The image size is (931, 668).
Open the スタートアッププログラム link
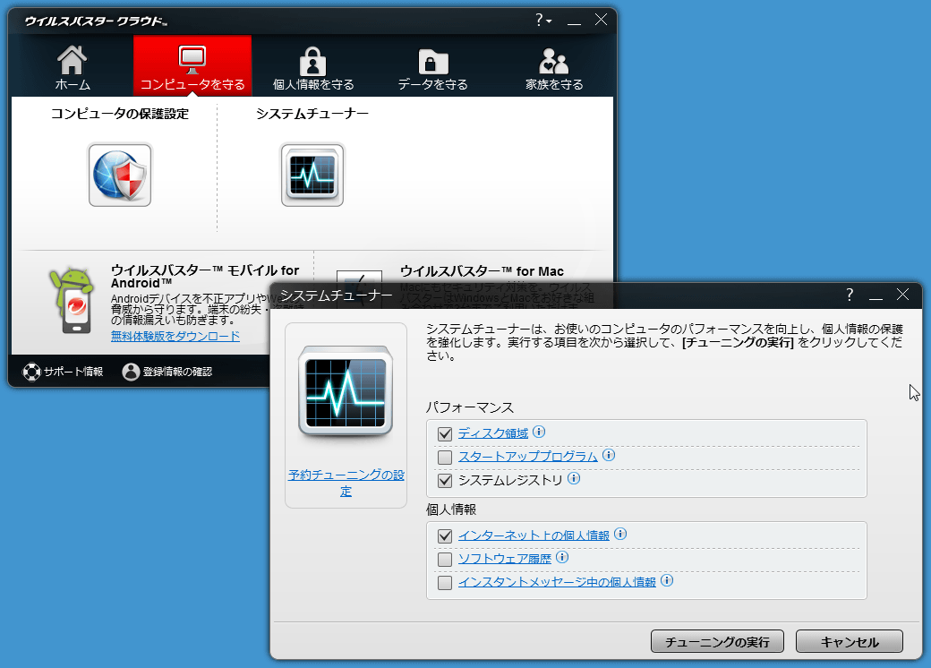click(528, 457)
